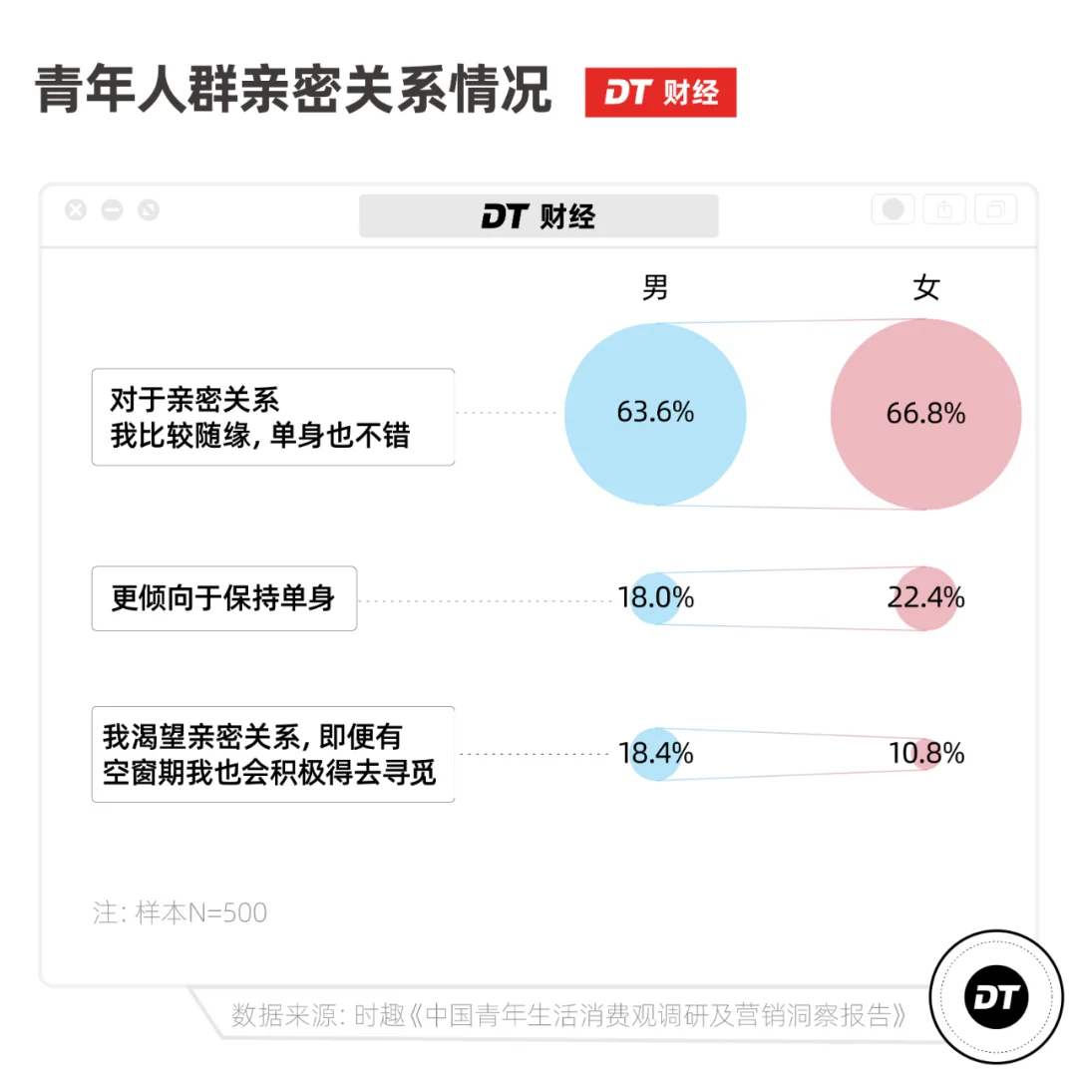This screenshot has width=1077, height=1075.
Task: Click the overlapping windows icon in header
Action: click(x=995, y=209)
